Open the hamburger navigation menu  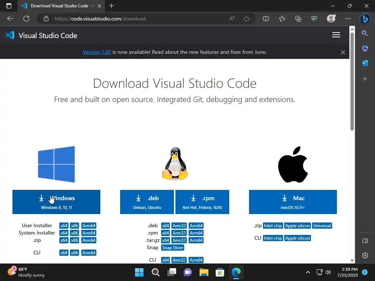[x=336, y=35]
